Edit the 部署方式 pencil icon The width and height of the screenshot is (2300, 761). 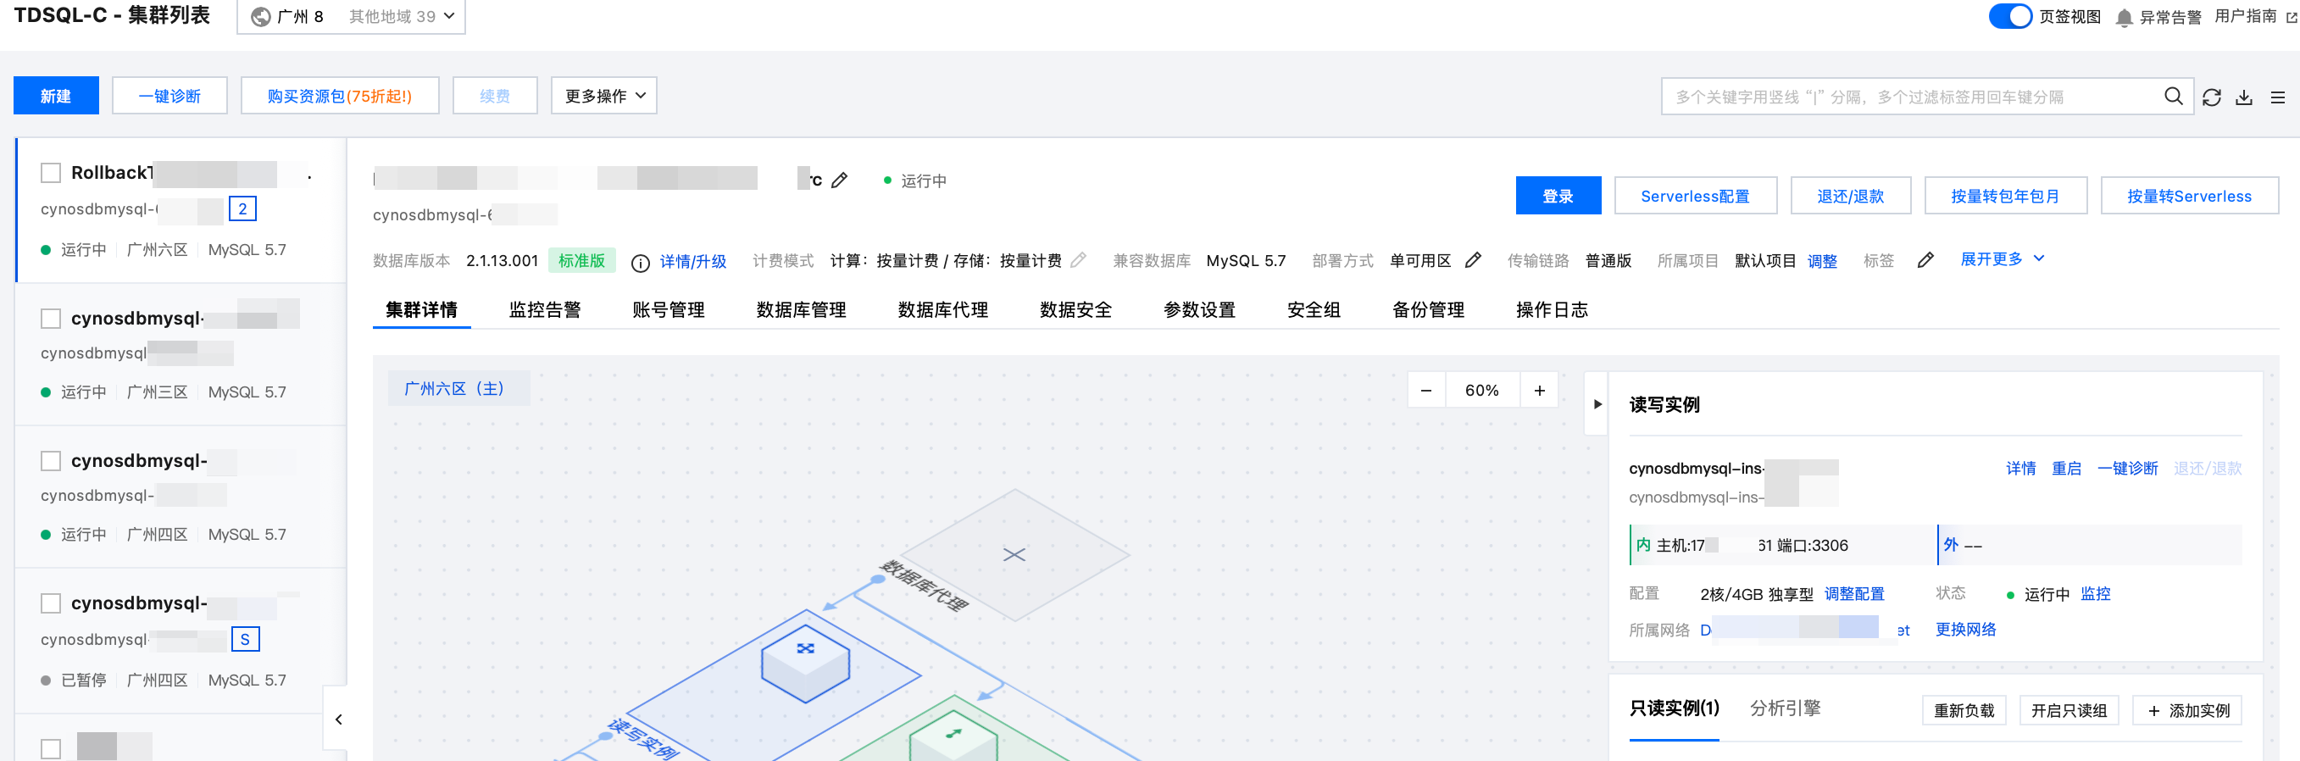[1473, 260]
